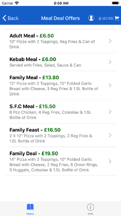Expand the Family Meal chevron
This screenshot has height=216, width=121.
point(110,86)
